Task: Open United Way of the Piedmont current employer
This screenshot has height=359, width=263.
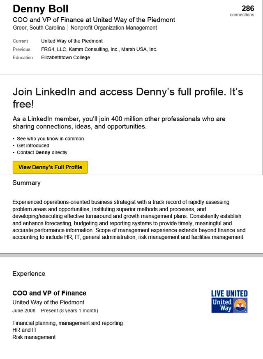Action: [72, 41]
